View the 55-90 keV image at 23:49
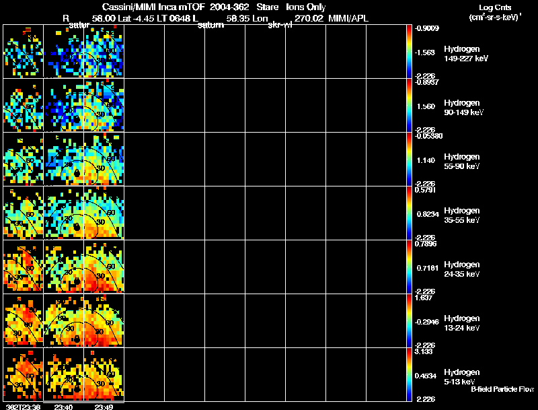The image size is (538, 410). pos(104,159)
